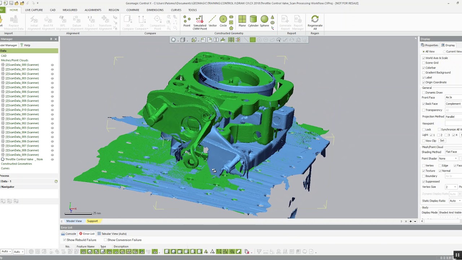
Task: Toggle the Suppressed checkbox
Action: pos(424,182)
